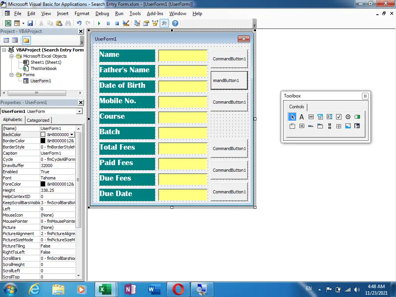Select the CommandButton1 beside Mobile No.

tap(229, 102)
